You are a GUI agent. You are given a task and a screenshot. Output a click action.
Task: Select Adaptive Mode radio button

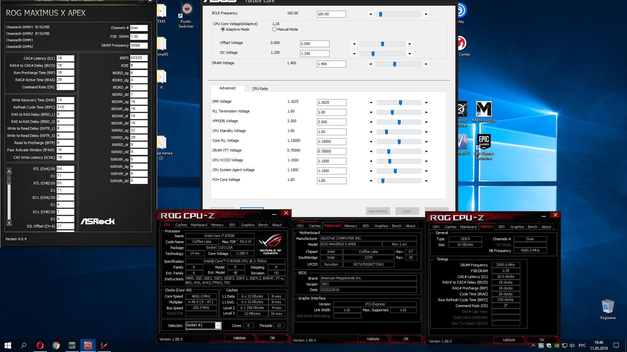tap(223, 29)
